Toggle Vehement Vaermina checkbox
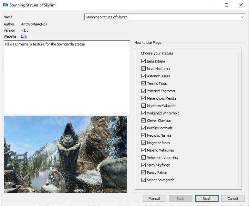 click(143, 158)
